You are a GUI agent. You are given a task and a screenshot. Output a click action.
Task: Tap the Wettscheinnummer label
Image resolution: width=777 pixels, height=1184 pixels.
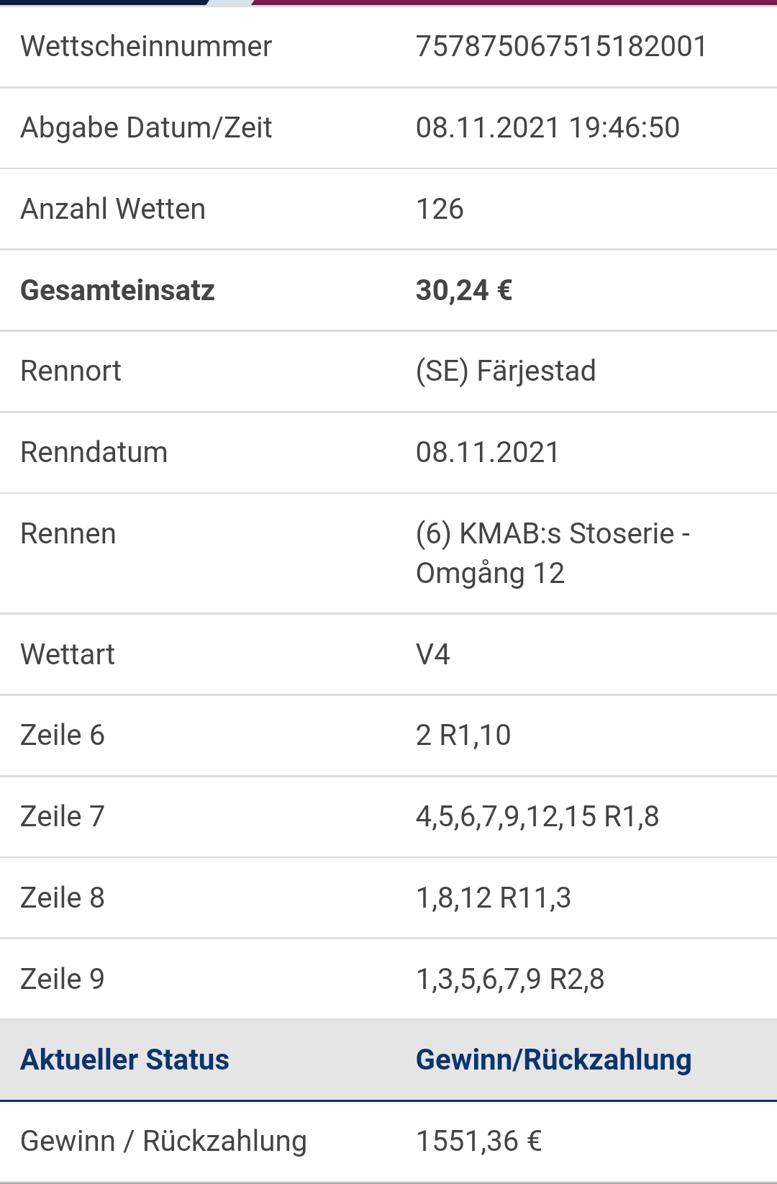pos(146,47)
